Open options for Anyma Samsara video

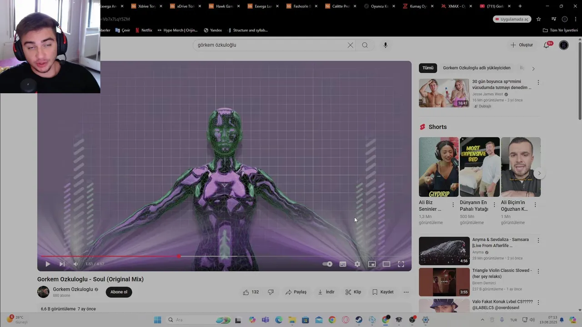click(538, 240)
